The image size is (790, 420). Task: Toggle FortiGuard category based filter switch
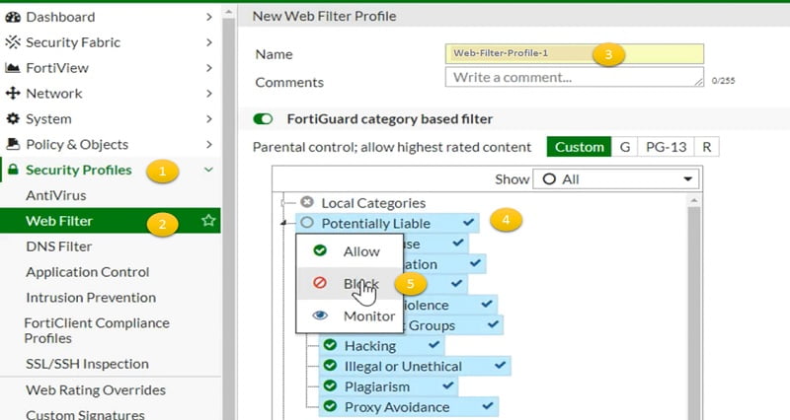[x=263, y=119]
